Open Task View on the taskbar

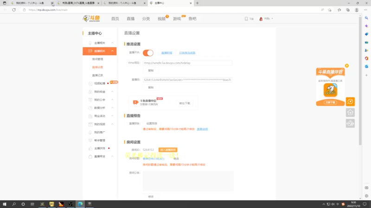[x=32, y=204]
